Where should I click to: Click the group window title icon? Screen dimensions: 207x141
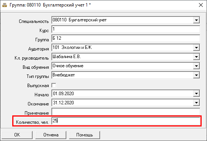click(x=5, y=5)
